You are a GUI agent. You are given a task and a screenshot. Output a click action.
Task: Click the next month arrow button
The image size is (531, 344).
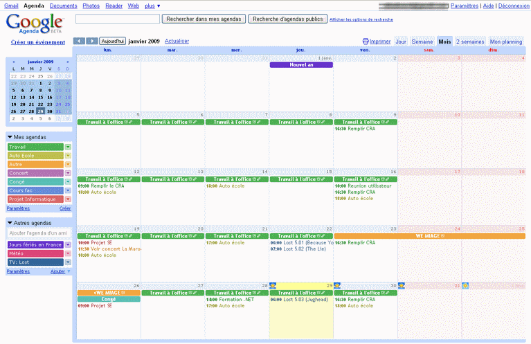[x=92, y=41]
